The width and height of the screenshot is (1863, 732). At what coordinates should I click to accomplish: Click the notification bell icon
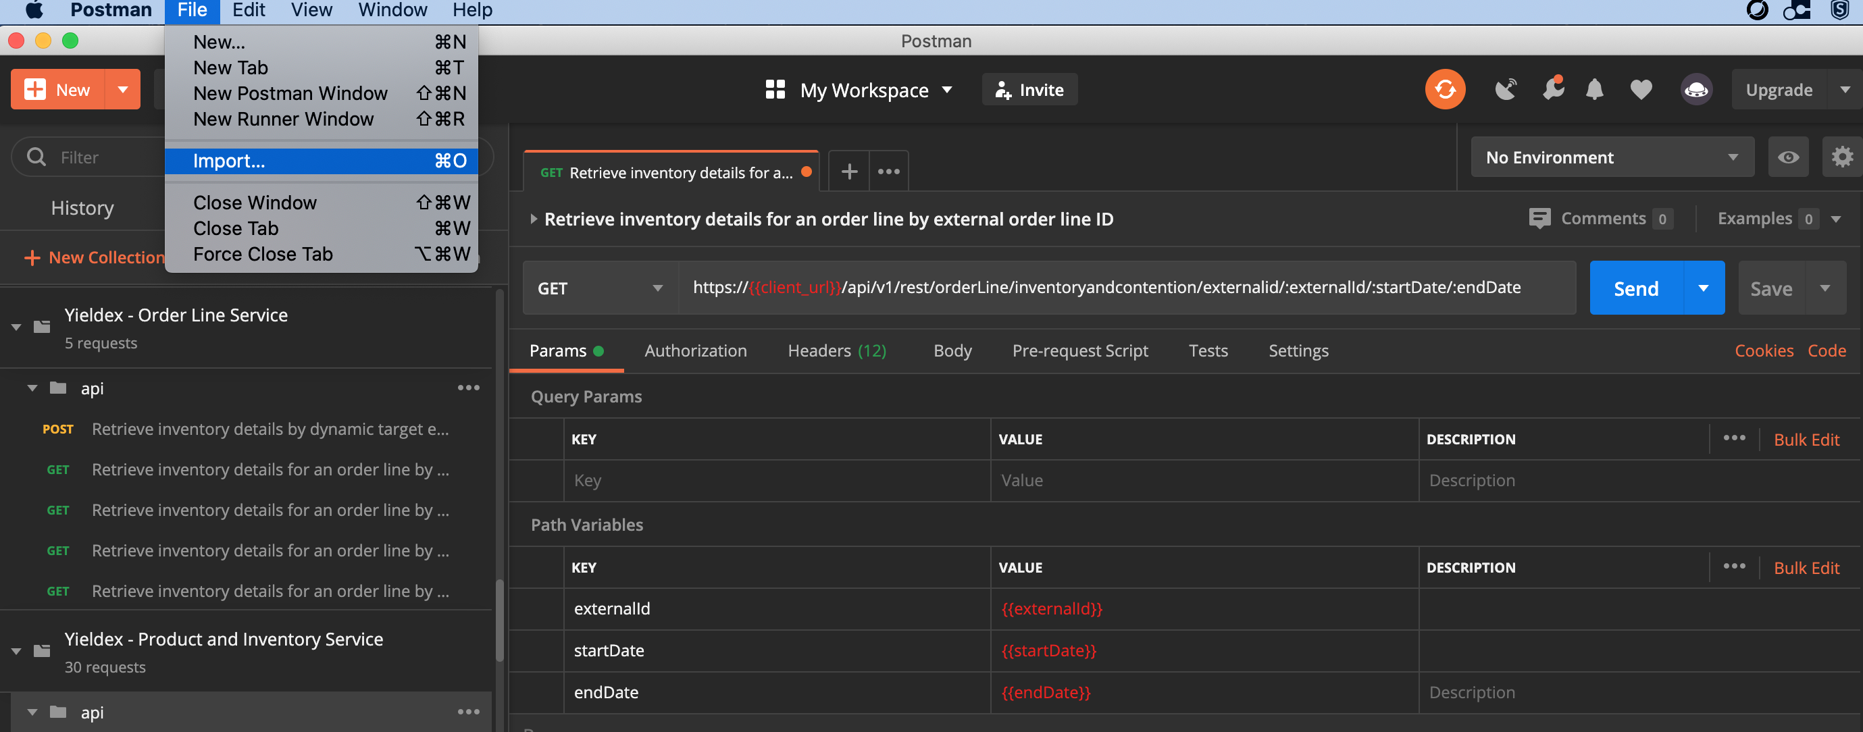click(1593, 89)
